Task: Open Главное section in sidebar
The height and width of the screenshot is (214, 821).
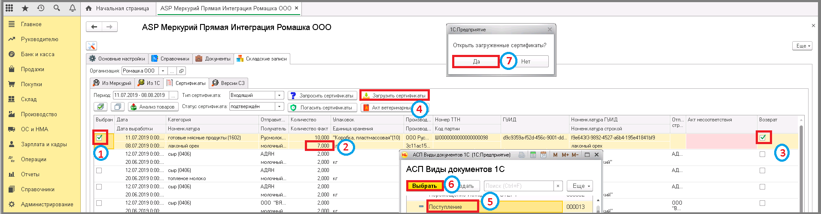Action: pos(31,24)
